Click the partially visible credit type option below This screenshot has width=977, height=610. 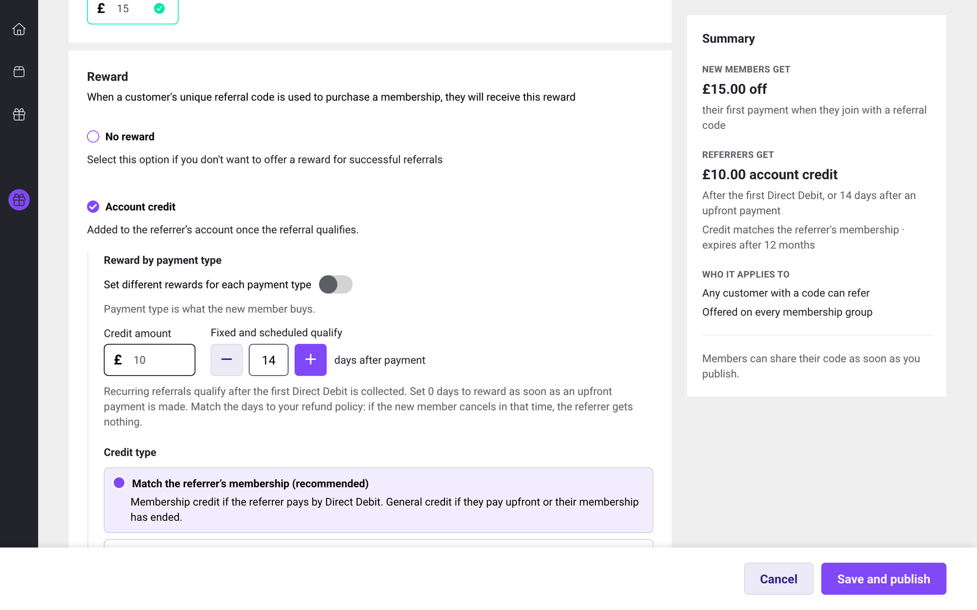coord(379,543)
